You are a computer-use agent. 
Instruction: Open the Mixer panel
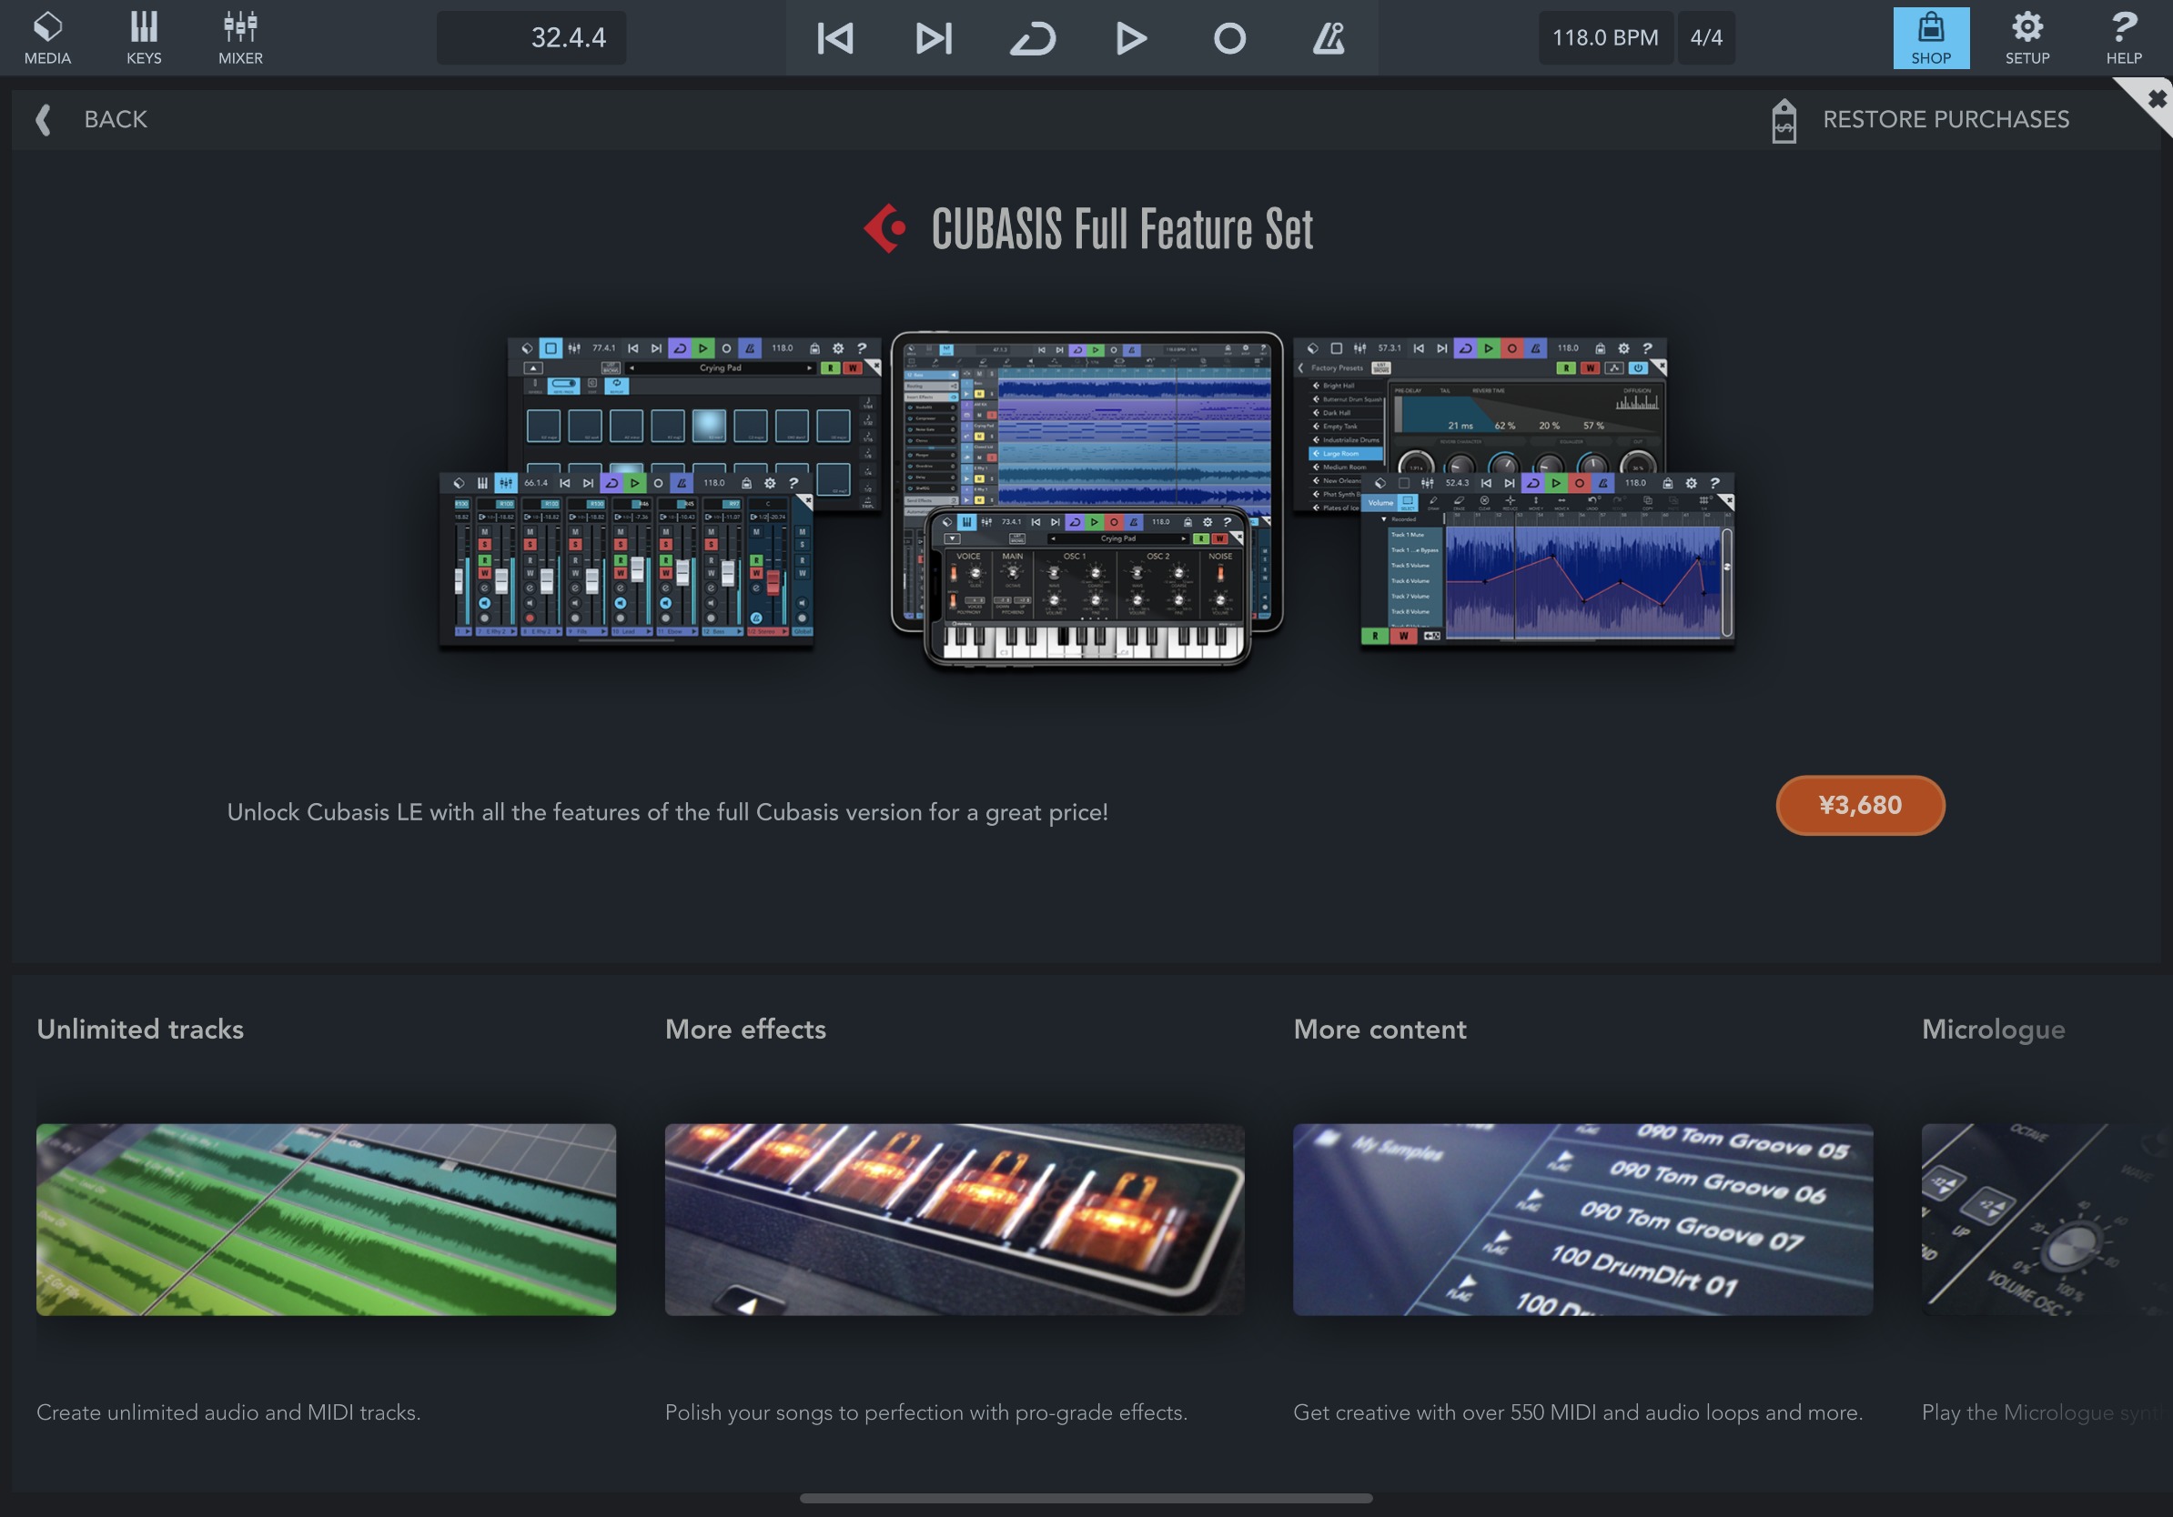tap(240, 38)
